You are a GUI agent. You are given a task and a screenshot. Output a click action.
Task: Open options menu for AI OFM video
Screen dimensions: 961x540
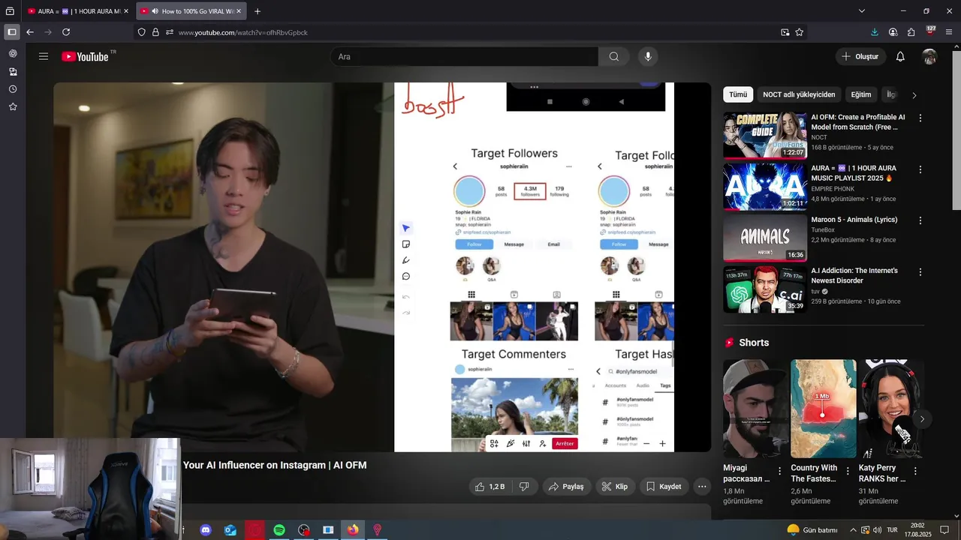click(920, 118)
